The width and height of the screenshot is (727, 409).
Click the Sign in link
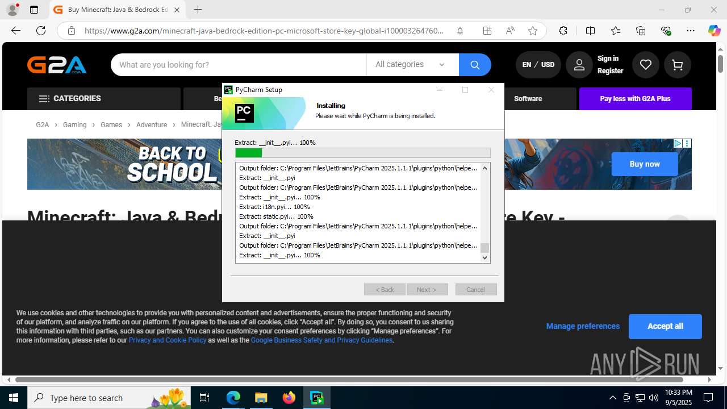pos(608,59)
